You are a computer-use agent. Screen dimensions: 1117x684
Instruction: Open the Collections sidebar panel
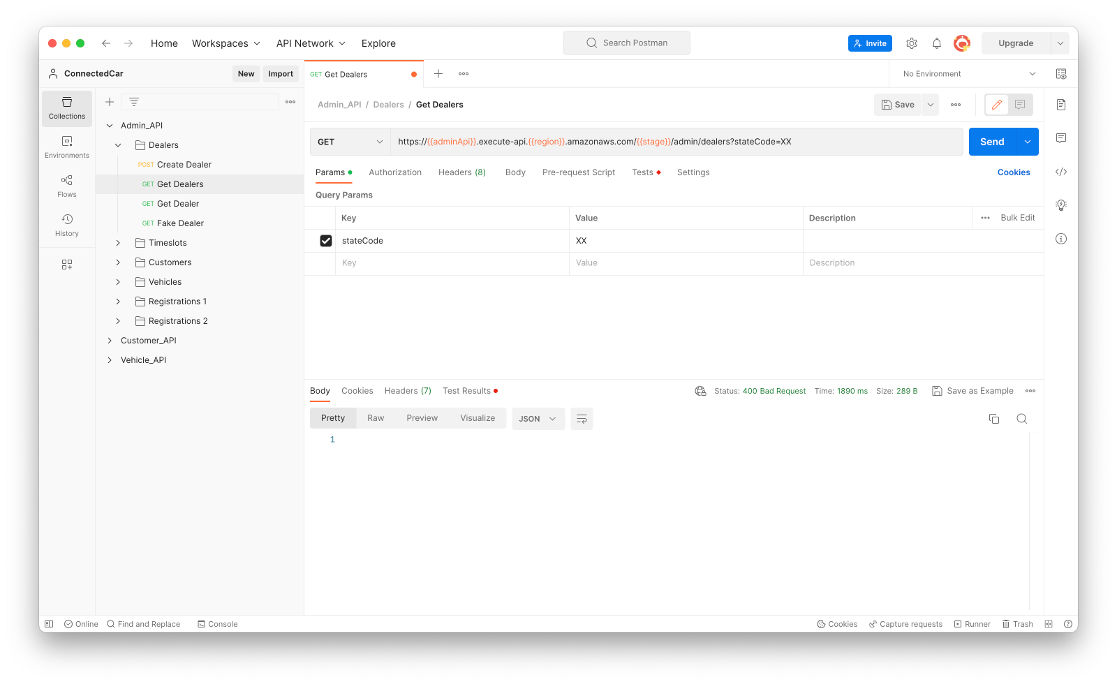pyautogui.click(x=67, y=108)
